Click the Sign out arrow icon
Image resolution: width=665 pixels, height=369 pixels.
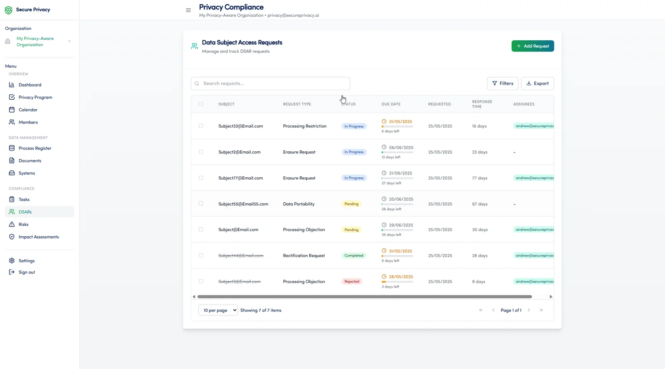pos(12,272)
